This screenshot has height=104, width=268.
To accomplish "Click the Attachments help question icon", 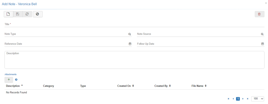I will coord(16,80).
